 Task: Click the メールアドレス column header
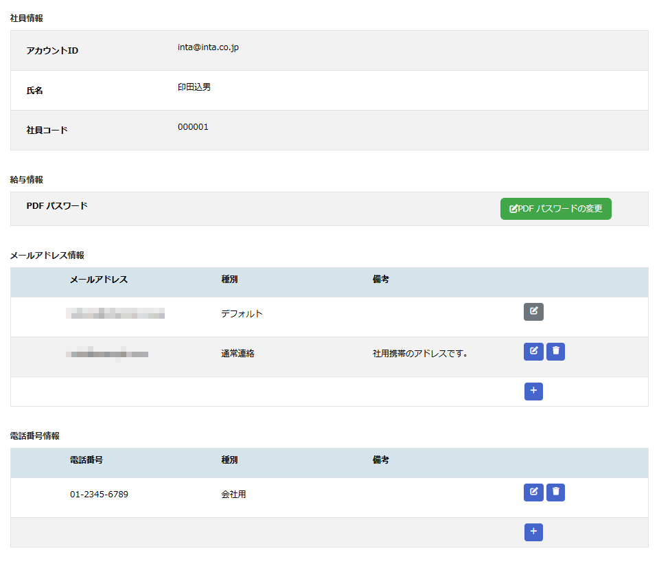[99, 280]
